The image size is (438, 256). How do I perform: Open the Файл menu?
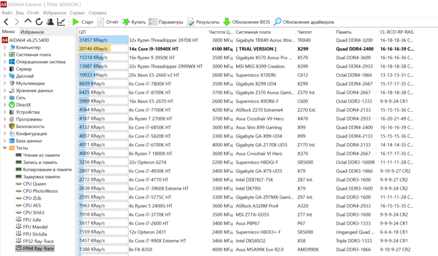[7, 13]
